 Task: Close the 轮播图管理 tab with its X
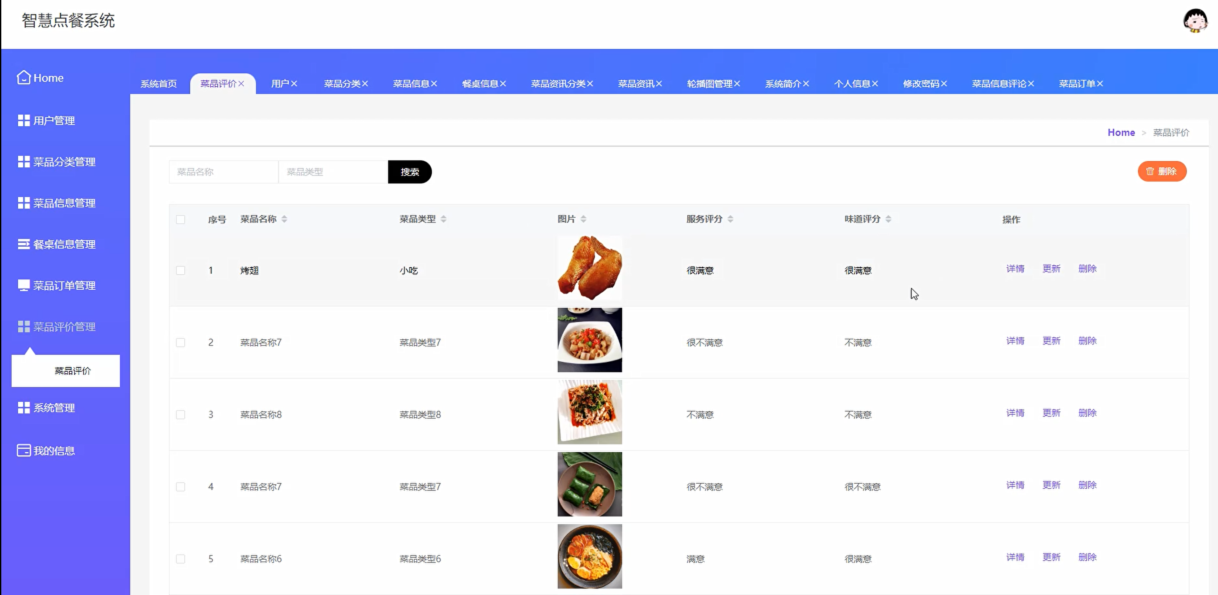737,84
